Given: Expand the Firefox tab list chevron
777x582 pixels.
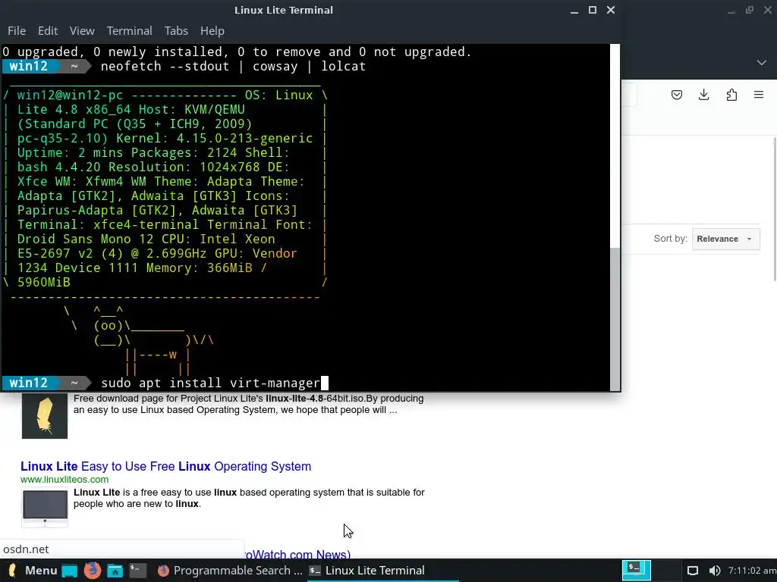Looking at the screenshot, I should tap(762, 62).
